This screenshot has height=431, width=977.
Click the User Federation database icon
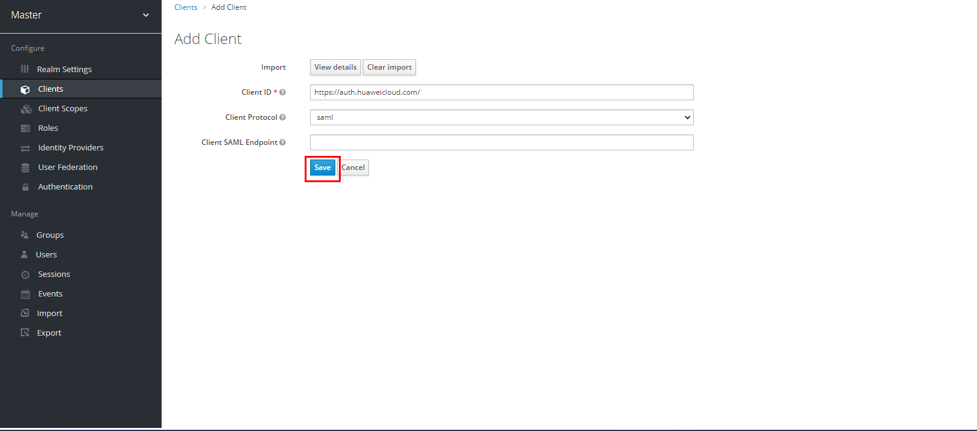pyautogui.click(x=25, y=168)
